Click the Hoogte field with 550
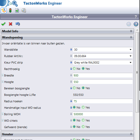 [x=103, y=82]
